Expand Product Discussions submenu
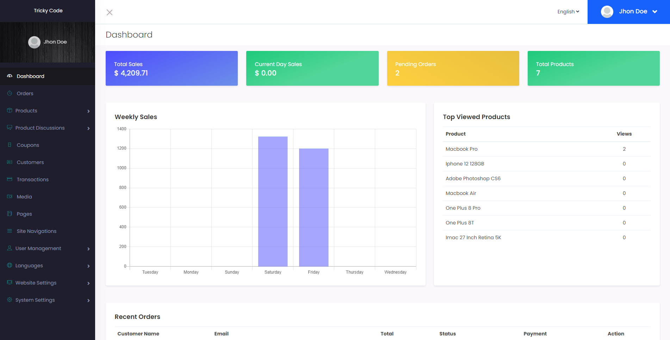 (x=88, y=128)
